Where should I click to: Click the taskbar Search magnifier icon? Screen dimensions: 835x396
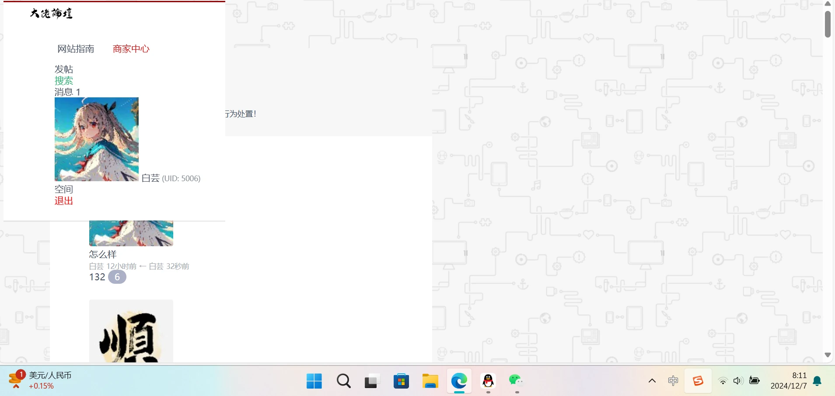(x=343, y=381)
